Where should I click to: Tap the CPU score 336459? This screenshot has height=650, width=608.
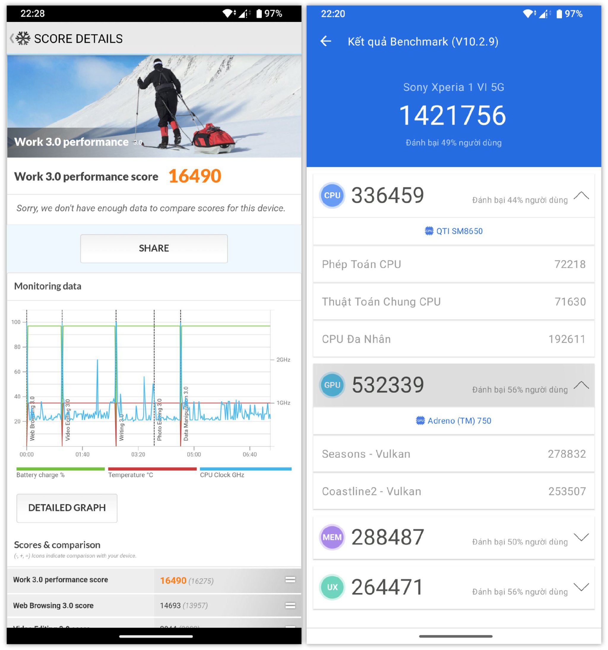pos(387,195)
